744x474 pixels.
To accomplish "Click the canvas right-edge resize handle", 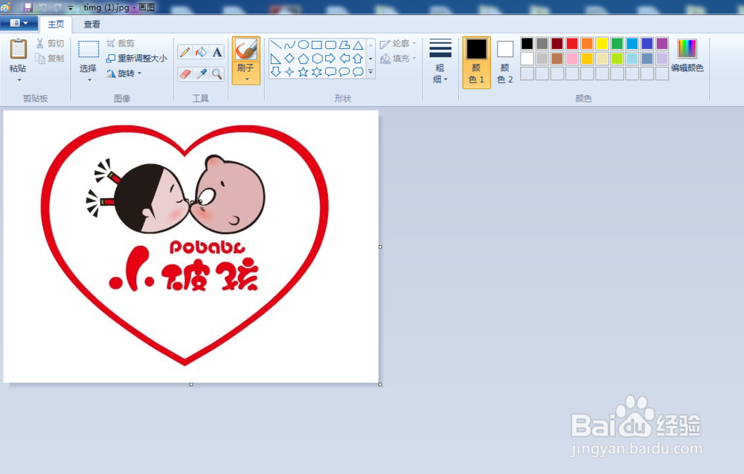I will click(380, 247).
